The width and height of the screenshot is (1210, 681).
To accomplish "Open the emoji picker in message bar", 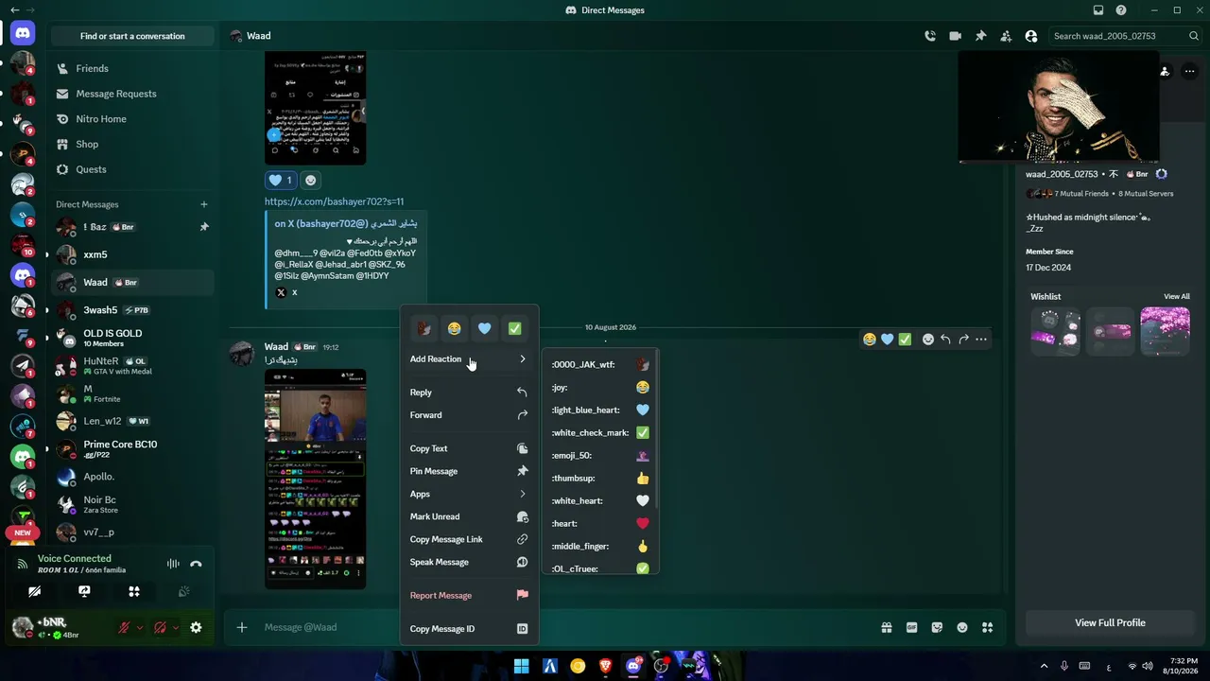I will pos(962,627).
